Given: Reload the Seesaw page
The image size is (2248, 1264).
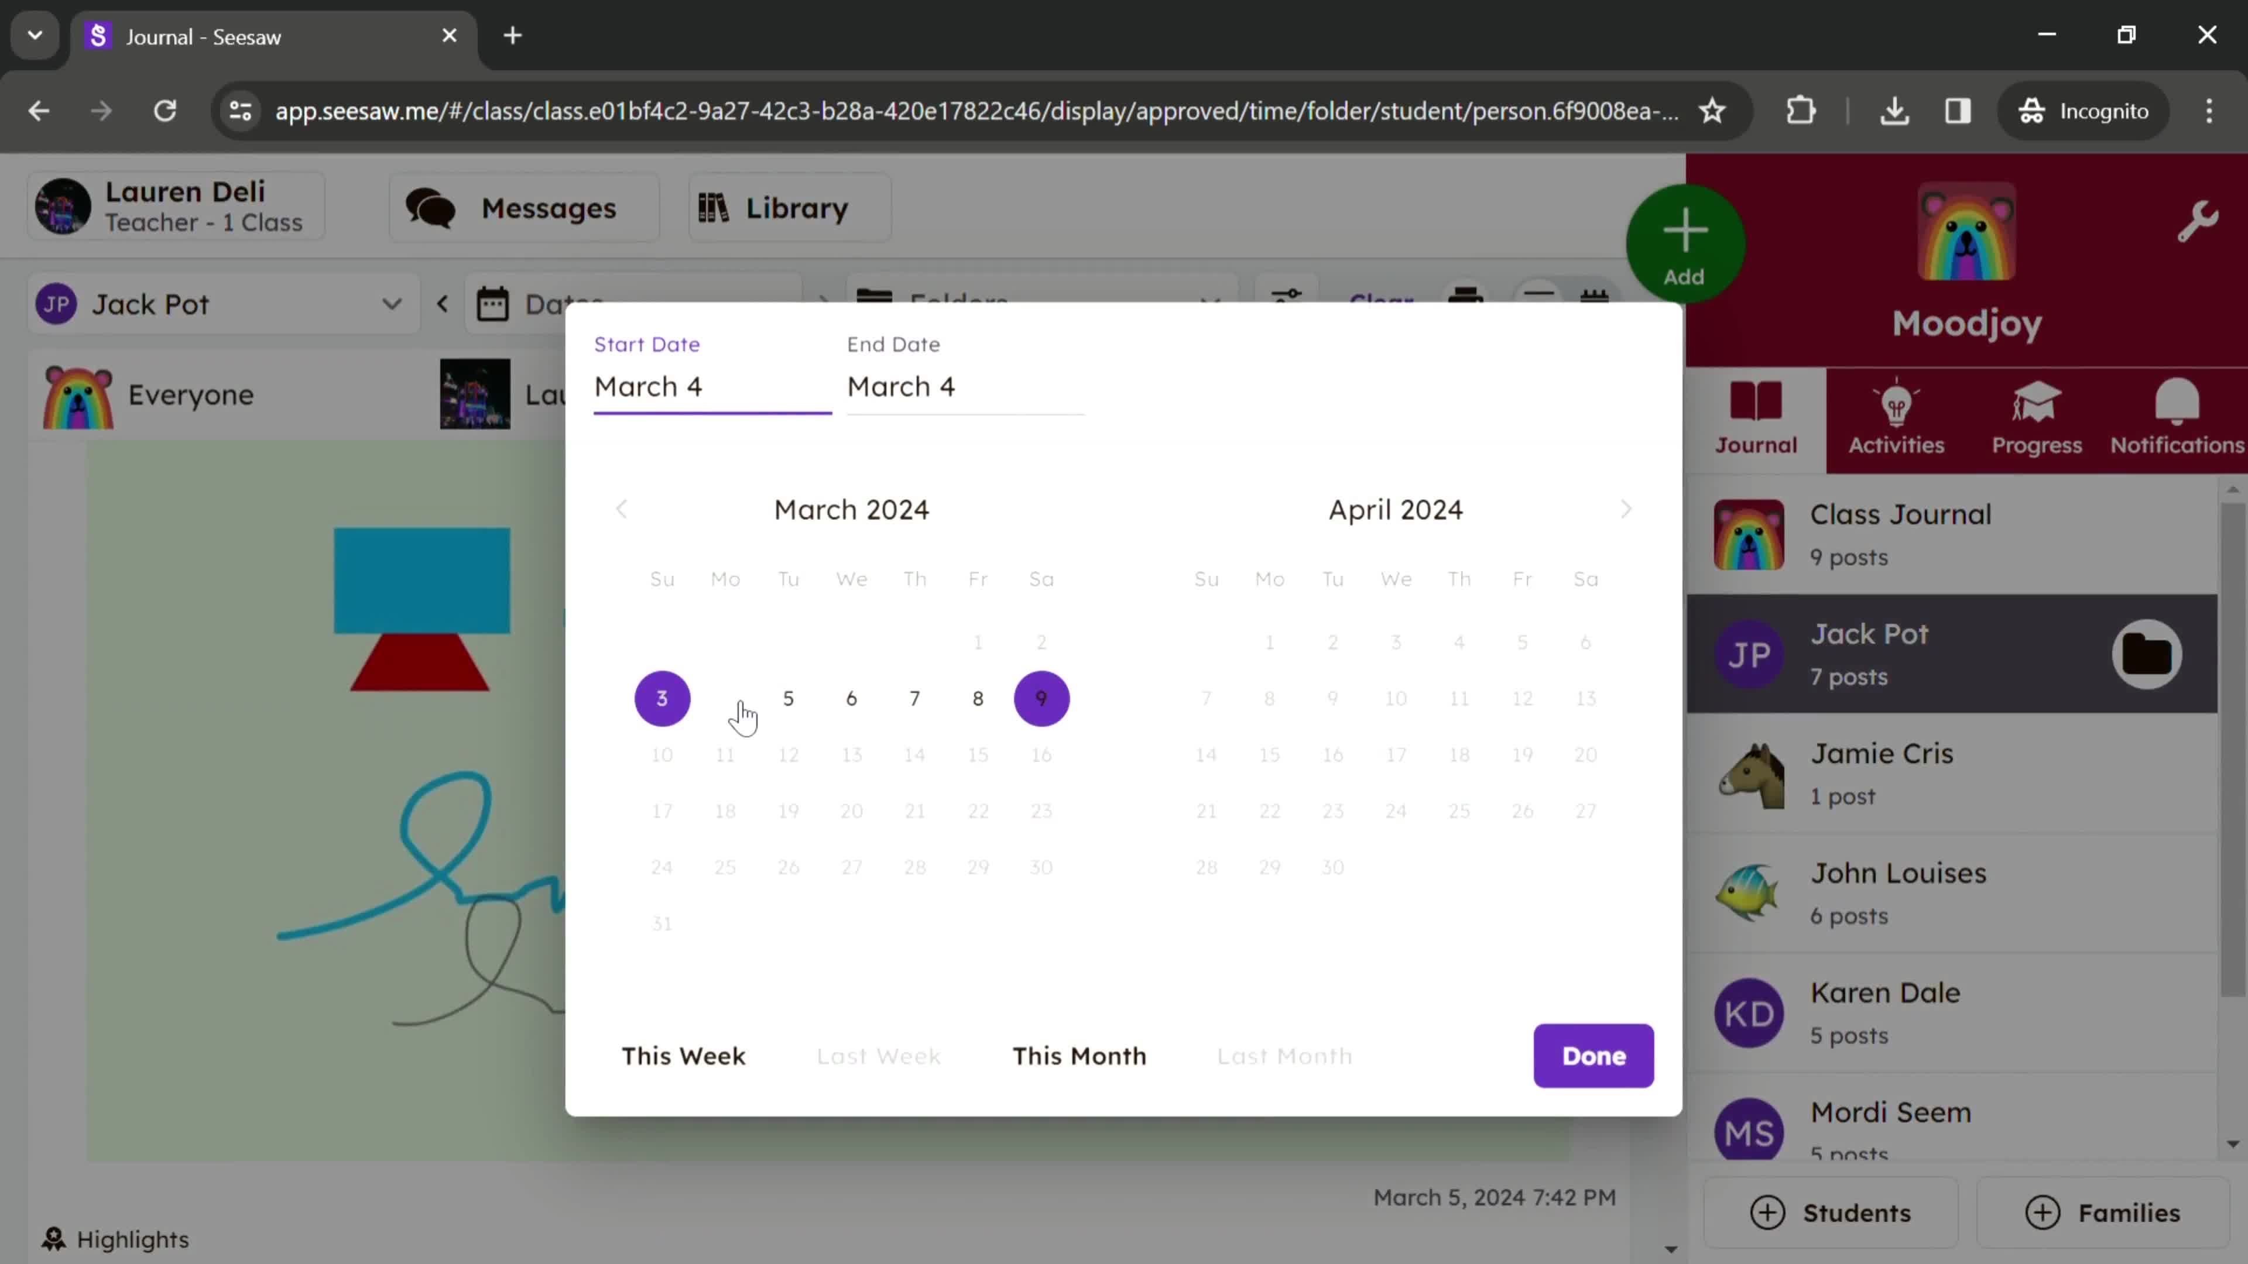Looking at the screenshot, I should point(165,111).
